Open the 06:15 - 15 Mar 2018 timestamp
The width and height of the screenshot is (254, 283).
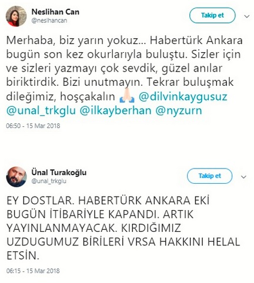coord(33,271)
